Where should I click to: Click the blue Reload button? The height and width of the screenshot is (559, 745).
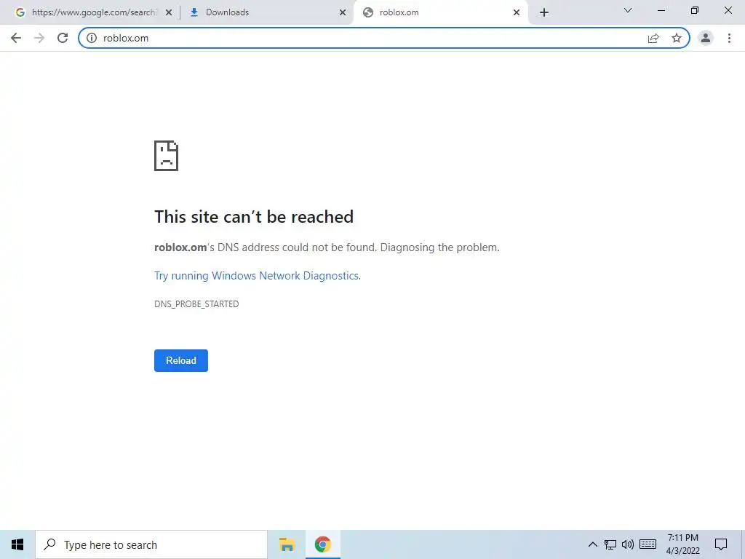tap(181, 360)
